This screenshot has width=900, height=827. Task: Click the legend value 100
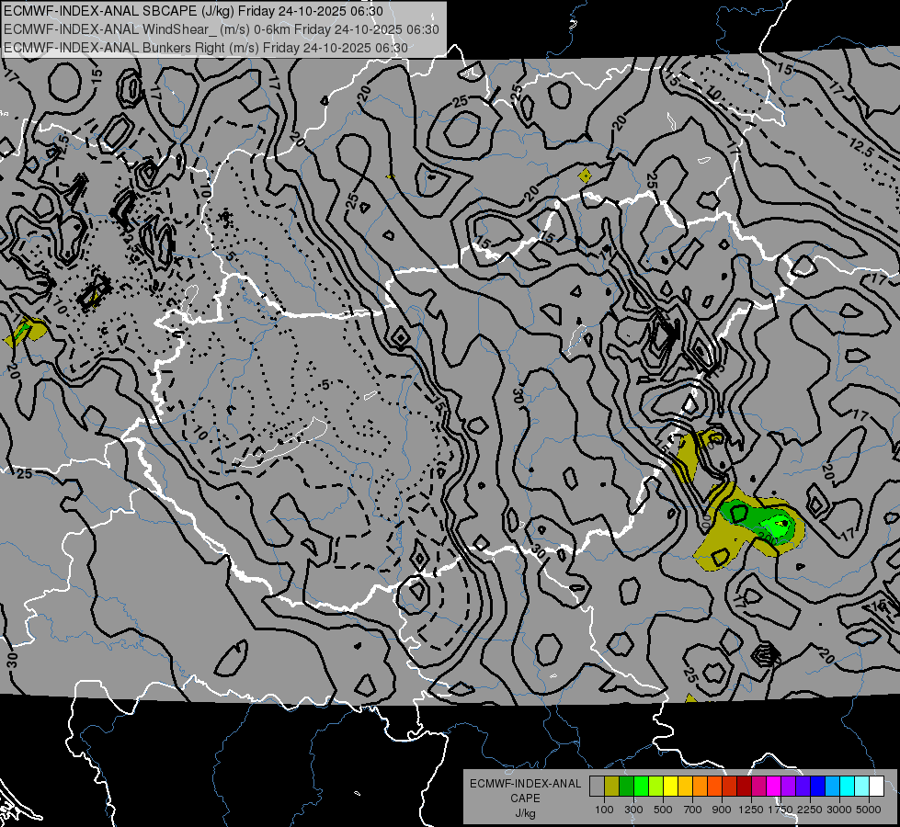click(604, 810)
